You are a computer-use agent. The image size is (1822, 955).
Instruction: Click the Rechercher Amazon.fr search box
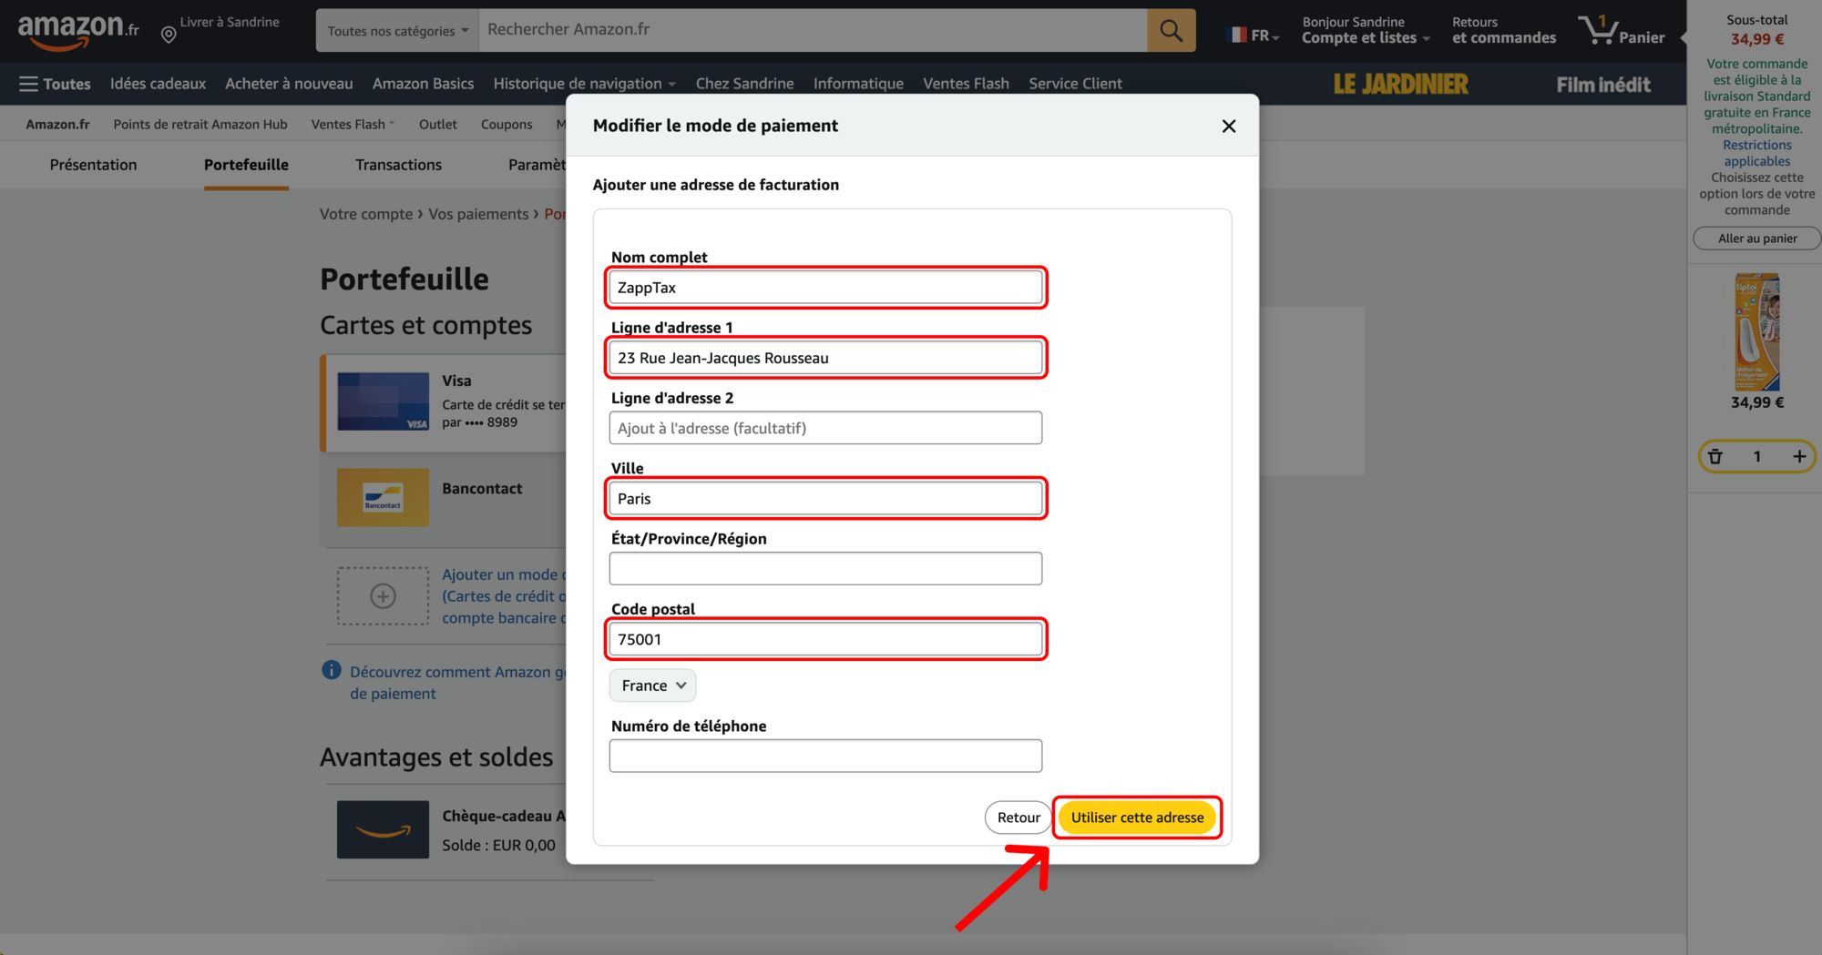(x=813, y=30)
